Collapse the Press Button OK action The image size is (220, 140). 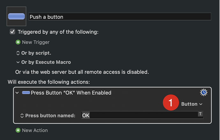coord(17,93)
